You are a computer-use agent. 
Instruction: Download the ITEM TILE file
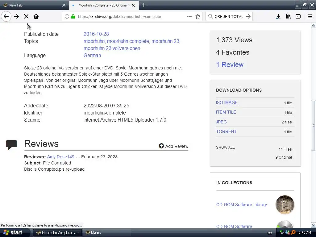[x=226, y=112]
